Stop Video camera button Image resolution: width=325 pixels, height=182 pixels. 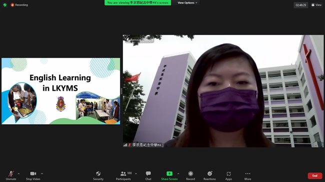pyautogui.click(x=33, y=176)
